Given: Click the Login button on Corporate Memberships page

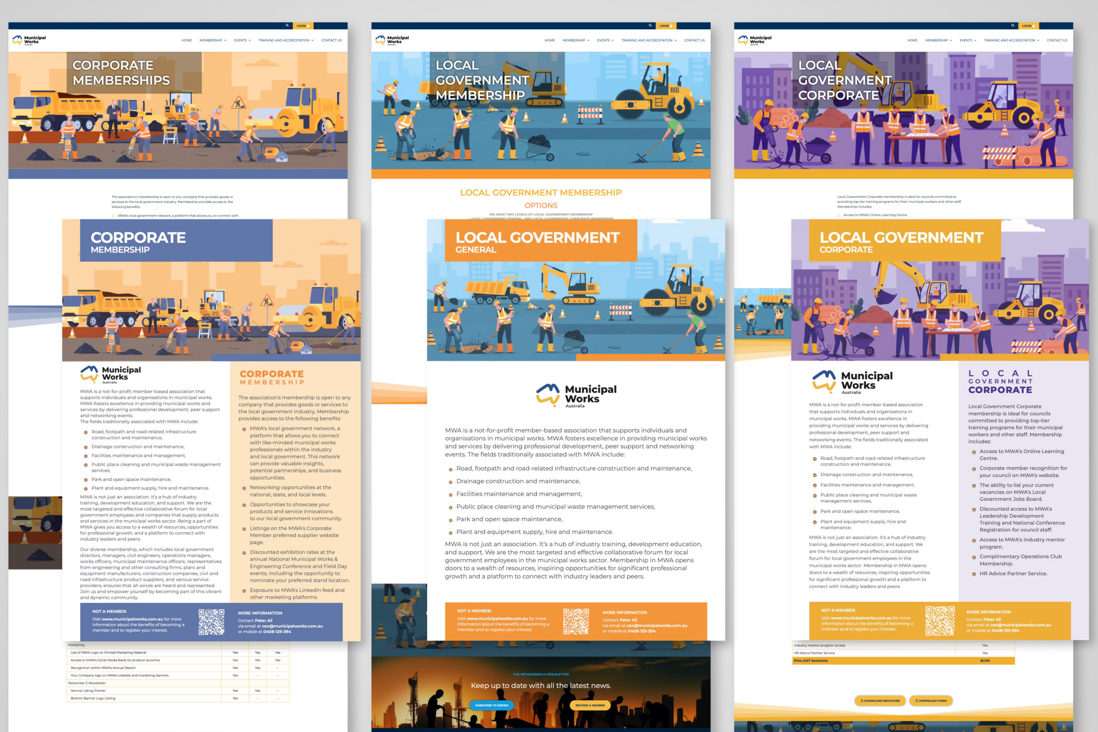Looking at the screenshot, I should point(303,26).
